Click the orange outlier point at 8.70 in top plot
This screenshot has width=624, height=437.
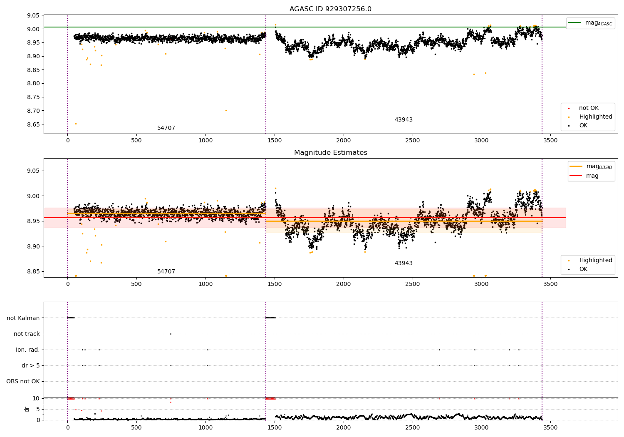(226, 110)
